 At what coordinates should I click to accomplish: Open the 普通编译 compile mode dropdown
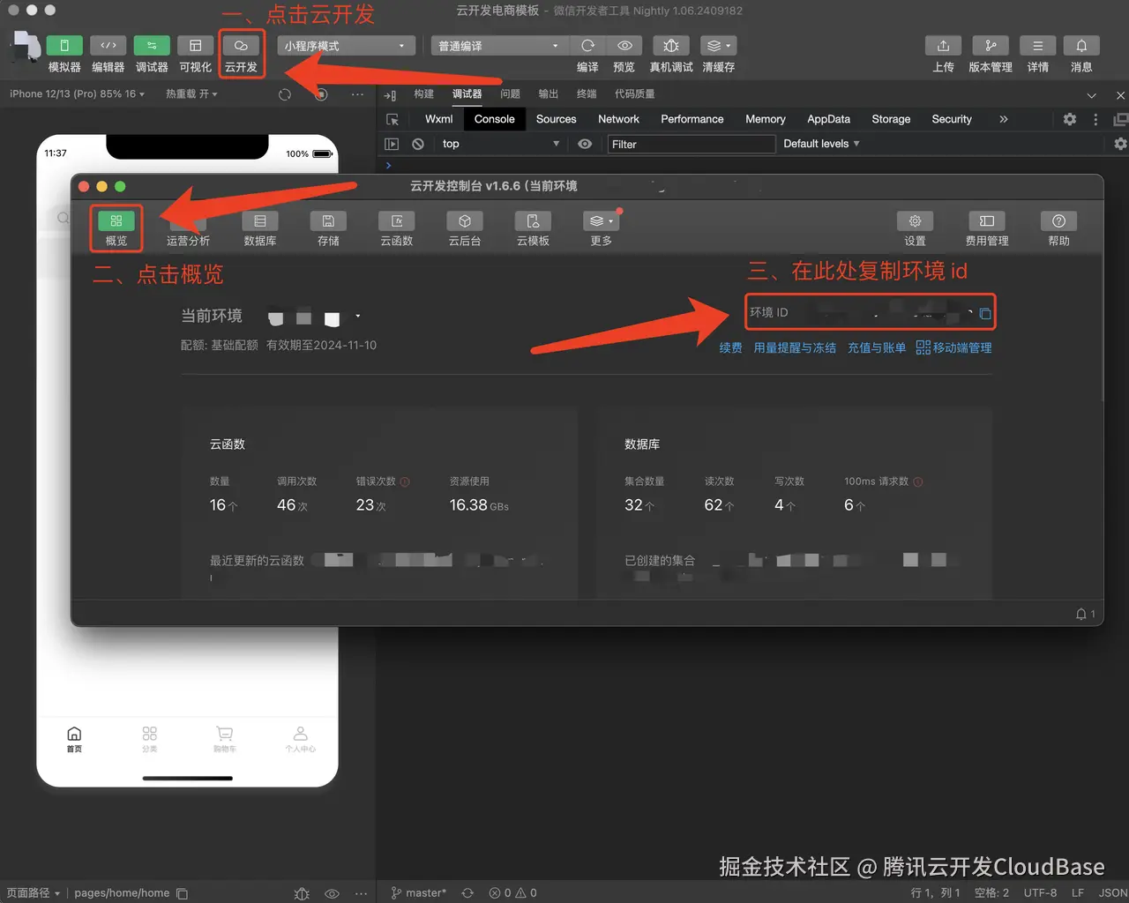click(498, 44)
